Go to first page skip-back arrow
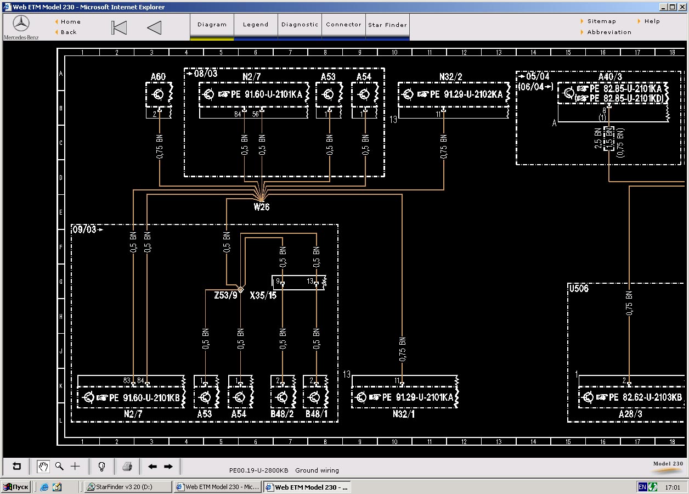This screenshot has height=494, width=689. click(118, 27)
